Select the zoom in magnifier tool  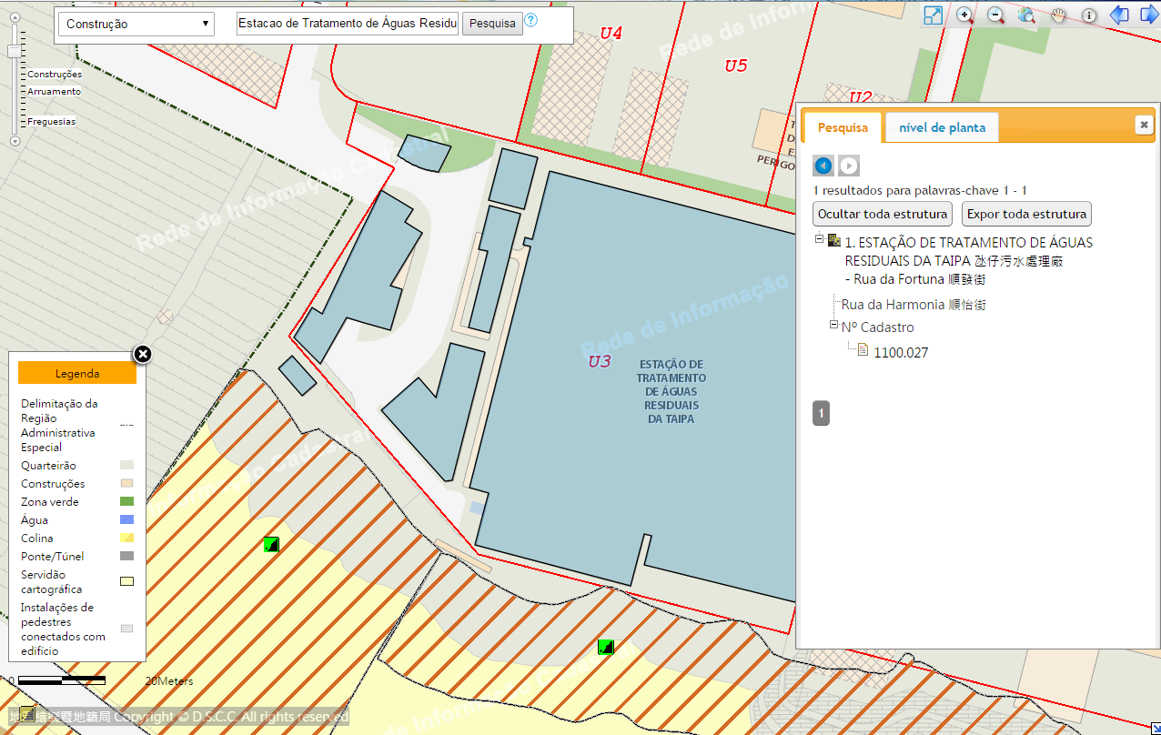tap(964, 15)
